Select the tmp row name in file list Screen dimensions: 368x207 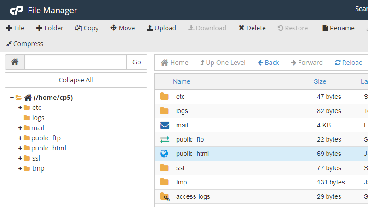(x=181, y=182)
